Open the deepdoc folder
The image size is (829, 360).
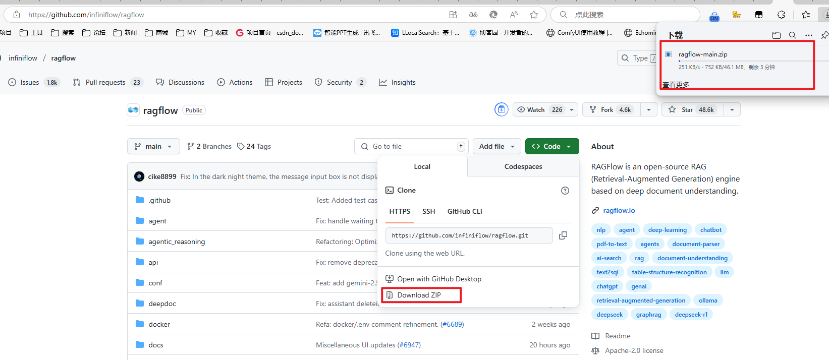coord(162,304)
